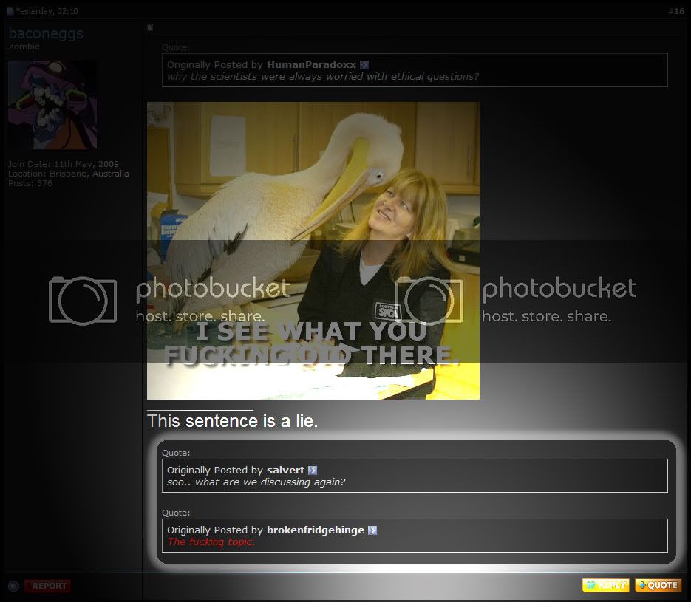Click the 'Zombie' user title

[24, 47]
